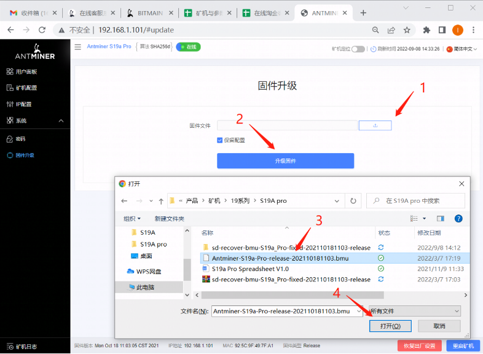The image size is (483, 354).
Task: Click the firmware file upload icon button
Action: click(375, 125)
